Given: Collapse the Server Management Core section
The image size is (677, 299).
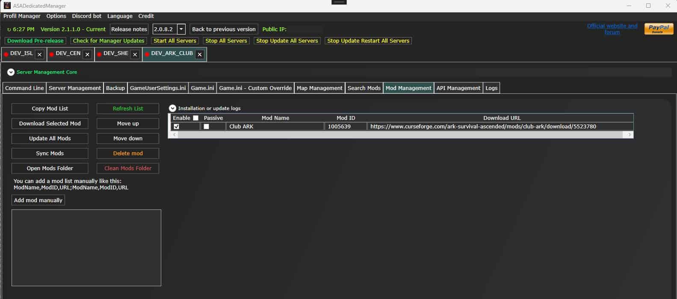Looking at the screenshot, I should (x=11, y=73).
